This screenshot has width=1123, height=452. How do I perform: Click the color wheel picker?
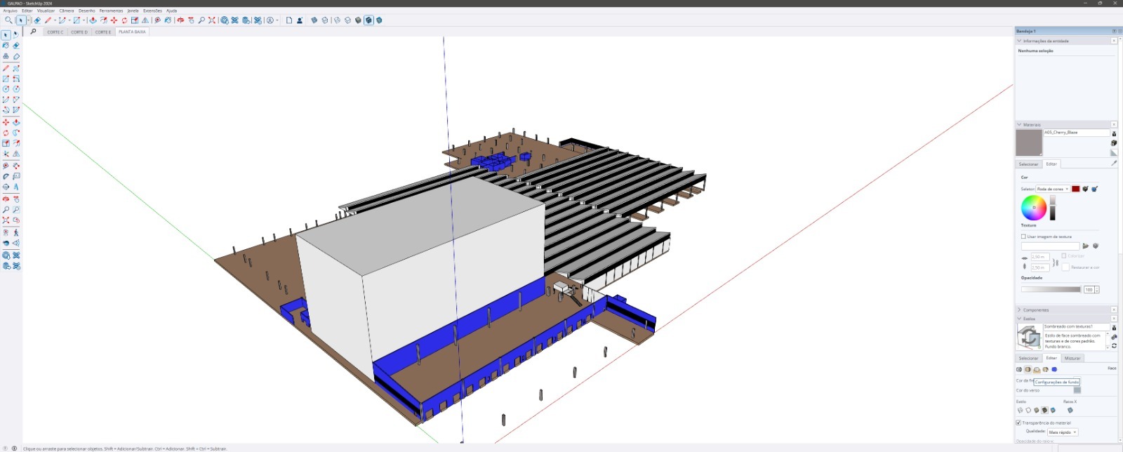(x=1033, y=208)
